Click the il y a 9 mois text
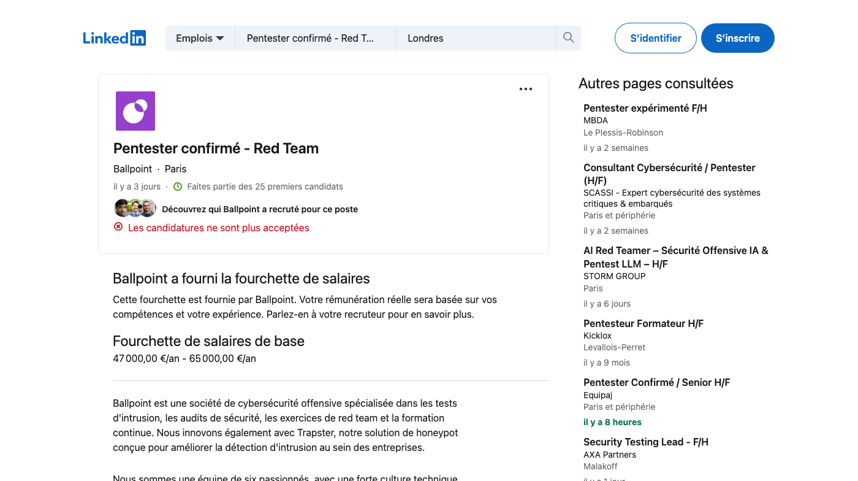Image resolution: width=858 pixels, height=481 pixels. click(x=607, y=363)
